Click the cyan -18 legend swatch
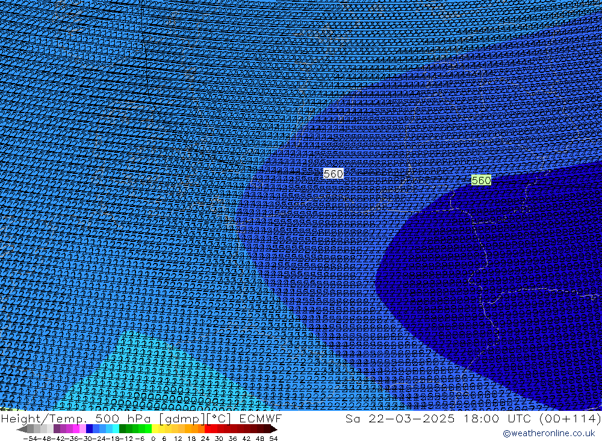 (116, 428)
